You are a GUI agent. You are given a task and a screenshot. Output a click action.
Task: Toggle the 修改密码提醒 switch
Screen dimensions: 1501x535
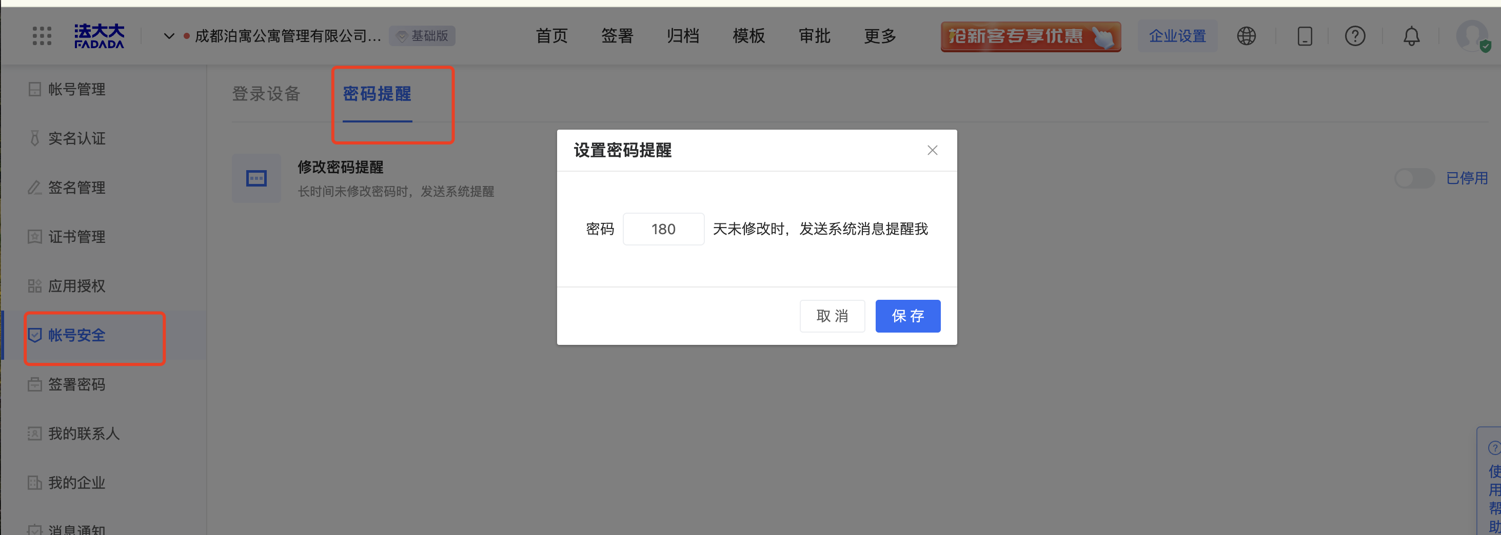click(x=1414, y=178)
